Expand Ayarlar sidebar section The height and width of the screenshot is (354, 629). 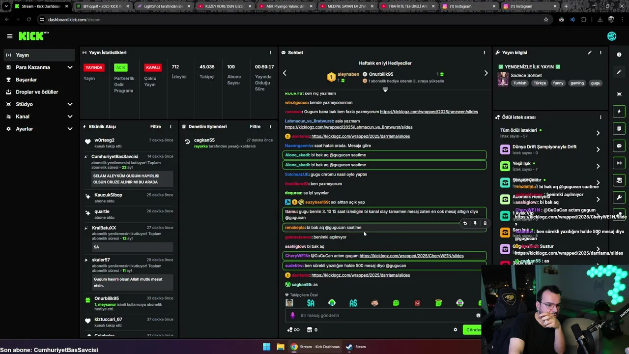[70, 129]
